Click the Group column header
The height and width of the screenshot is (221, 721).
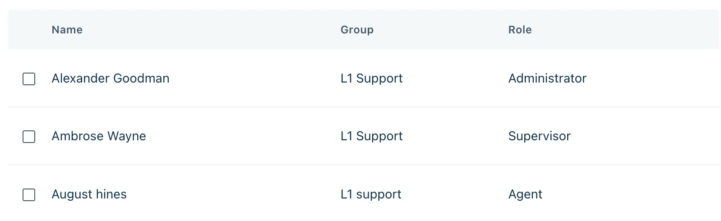click(x=357, y=30)
